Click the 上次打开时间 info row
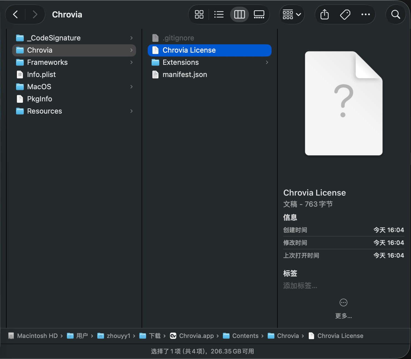This screenshot has height=359, width=411. [x=344, y=255]
